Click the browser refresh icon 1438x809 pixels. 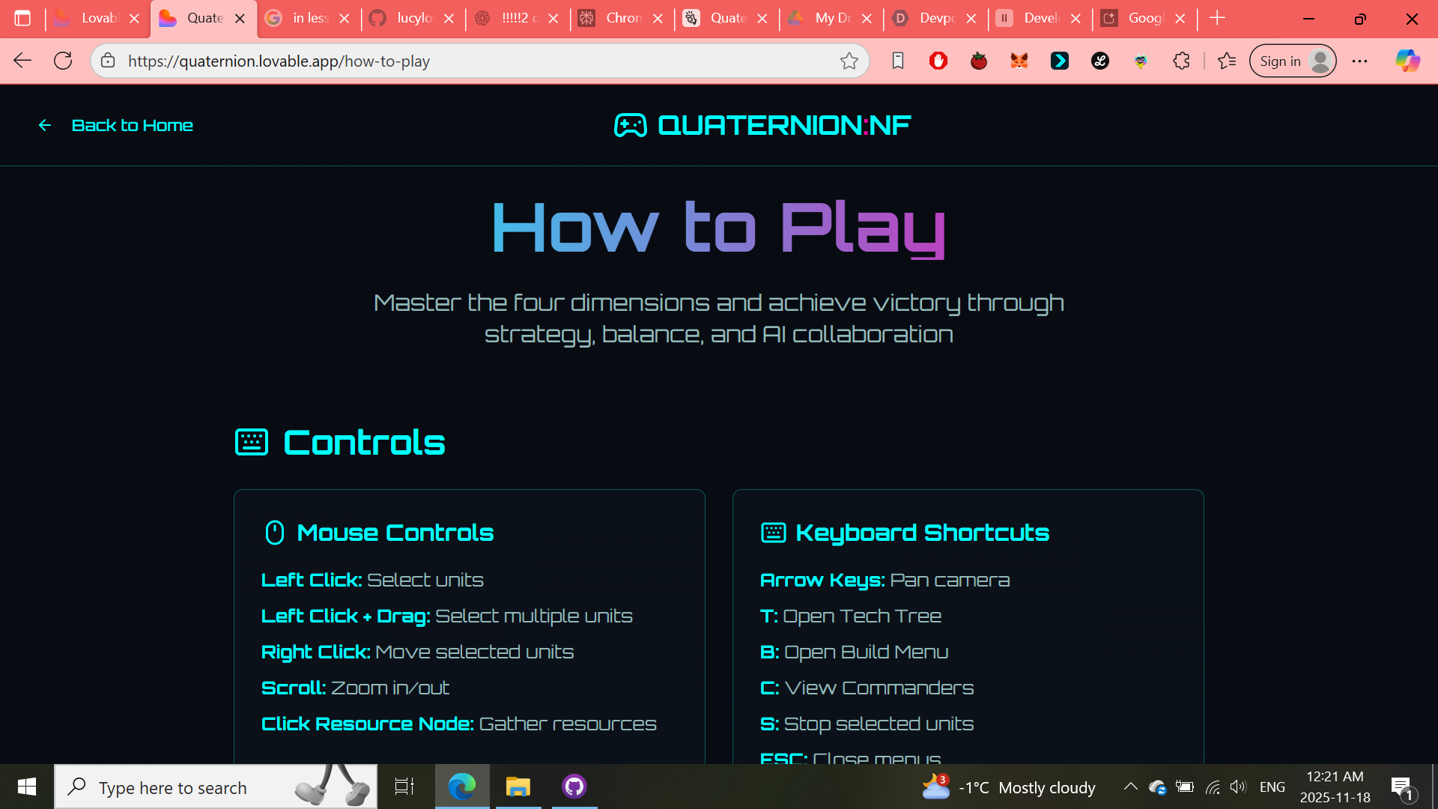tap(63, 61)
